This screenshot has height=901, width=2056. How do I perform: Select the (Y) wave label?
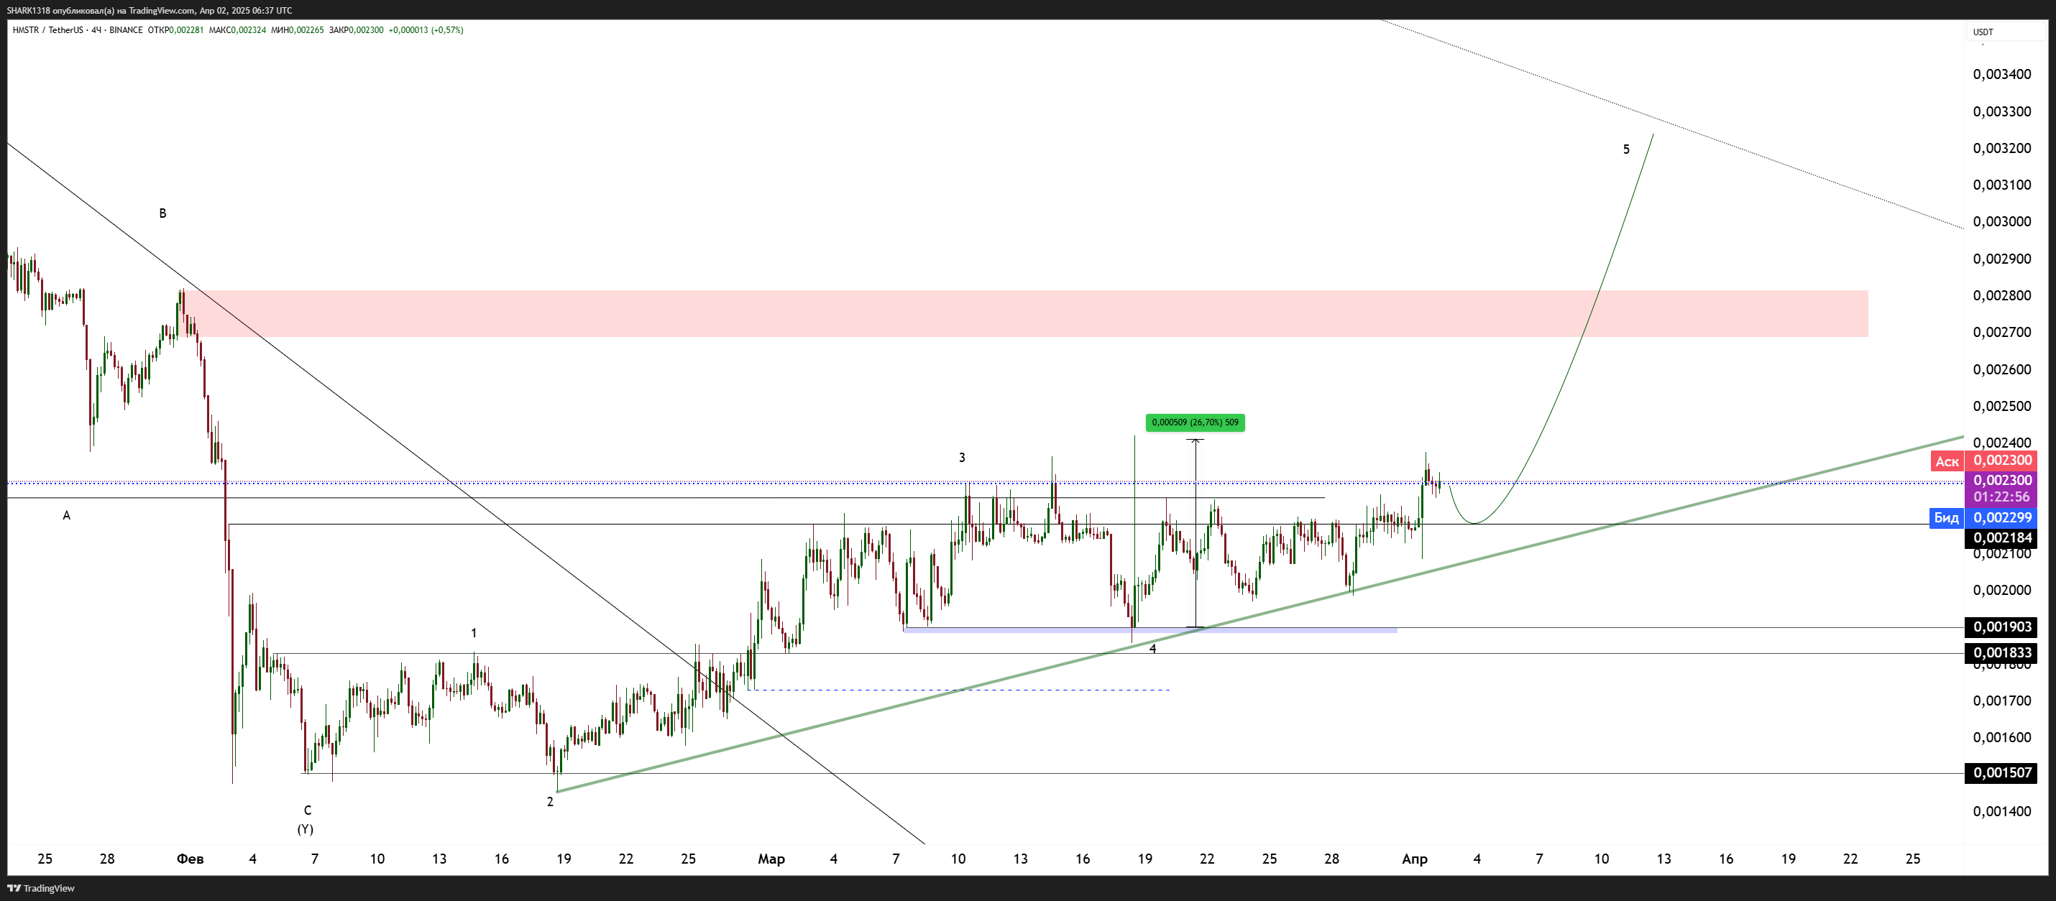tap(305, 829)
